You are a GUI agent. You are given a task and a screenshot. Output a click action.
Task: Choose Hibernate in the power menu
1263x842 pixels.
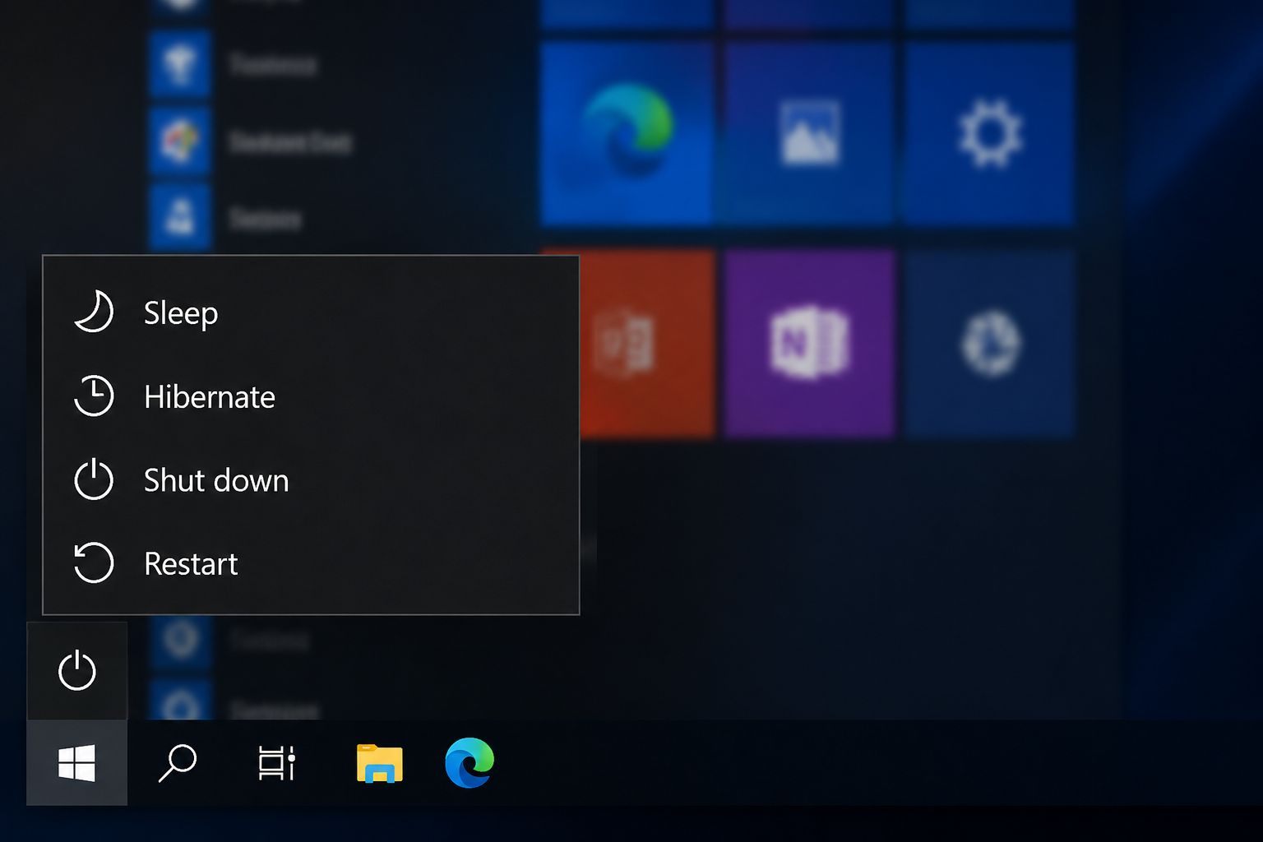[x=311, y=396]
